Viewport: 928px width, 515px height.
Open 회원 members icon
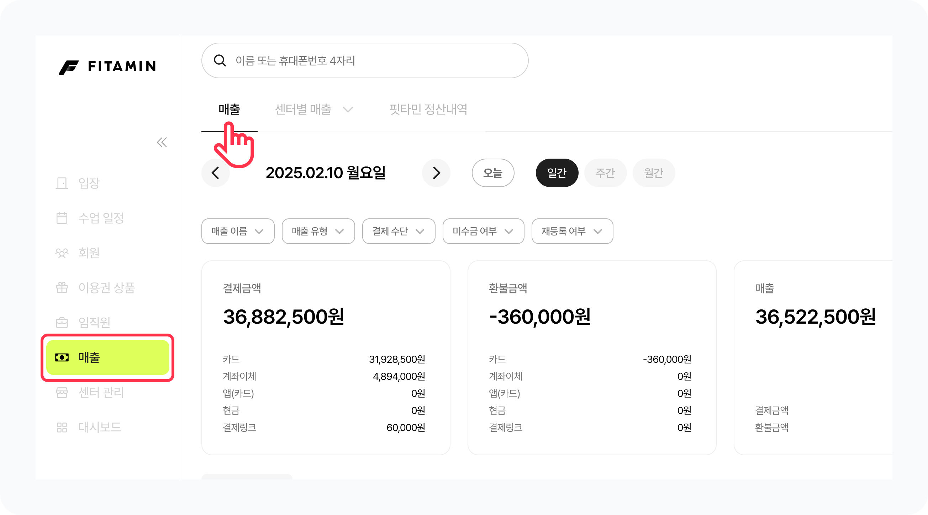pyautogui.click(x=62, y=253)
